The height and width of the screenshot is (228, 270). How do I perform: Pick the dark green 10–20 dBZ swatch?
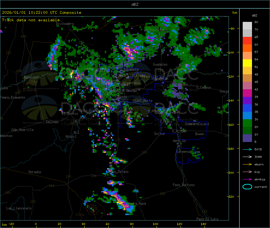[247, 131]
